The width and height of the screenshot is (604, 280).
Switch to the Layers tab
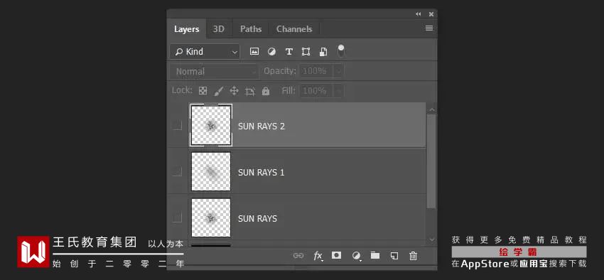pyautogui.click(x=186, y=29)
